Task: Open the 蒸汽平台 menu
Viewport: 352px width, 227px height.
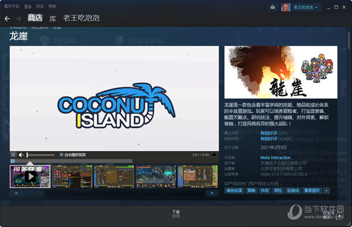Action: tap(12, 6)
